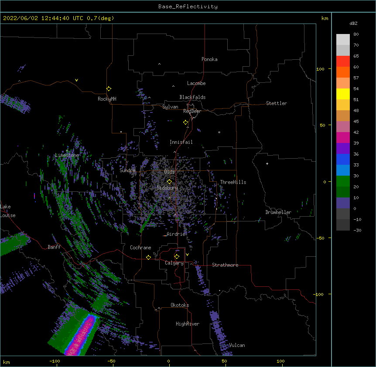This screenshot has height=367, width=376.
Task: Click the Ponoka label on the map
Action: click(209, 59)
